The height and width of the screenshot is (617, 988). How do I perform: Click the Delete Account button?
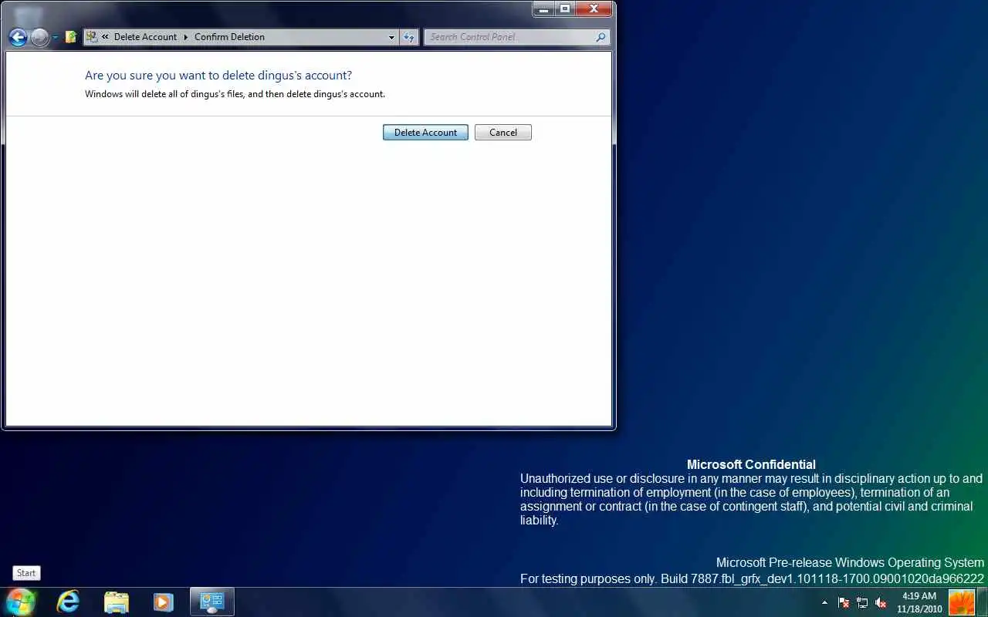coord(425,133)
